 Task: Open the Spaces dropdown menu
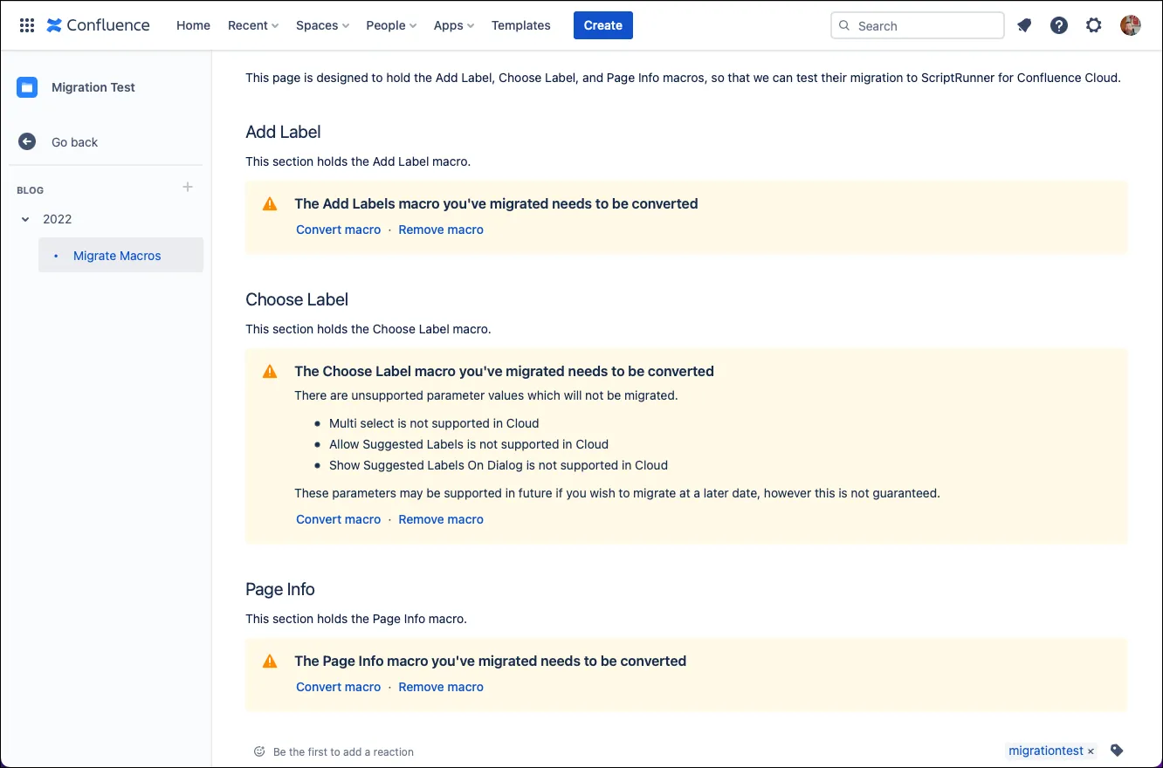coord(322,25)
